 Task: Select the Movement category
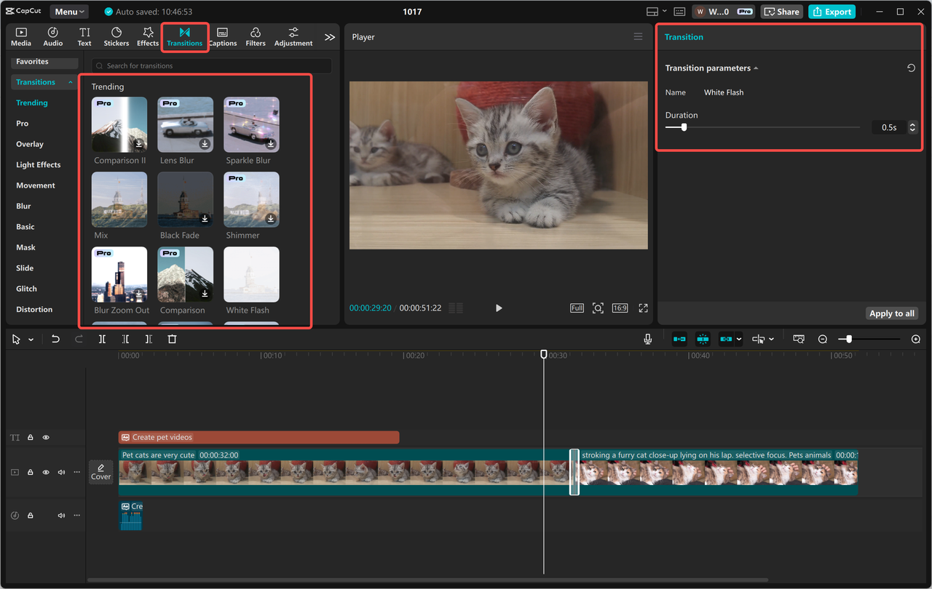tap(36, 185)
